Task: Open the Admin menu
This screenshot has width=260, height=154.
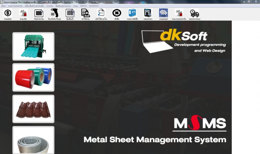Action: point(84,6)
